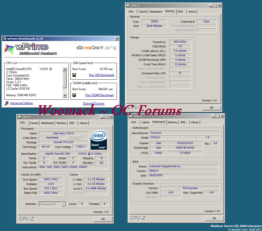Click the Fintek LPCIO field
The height and width of the screenshot is (231, 262).
click(158, 153)
